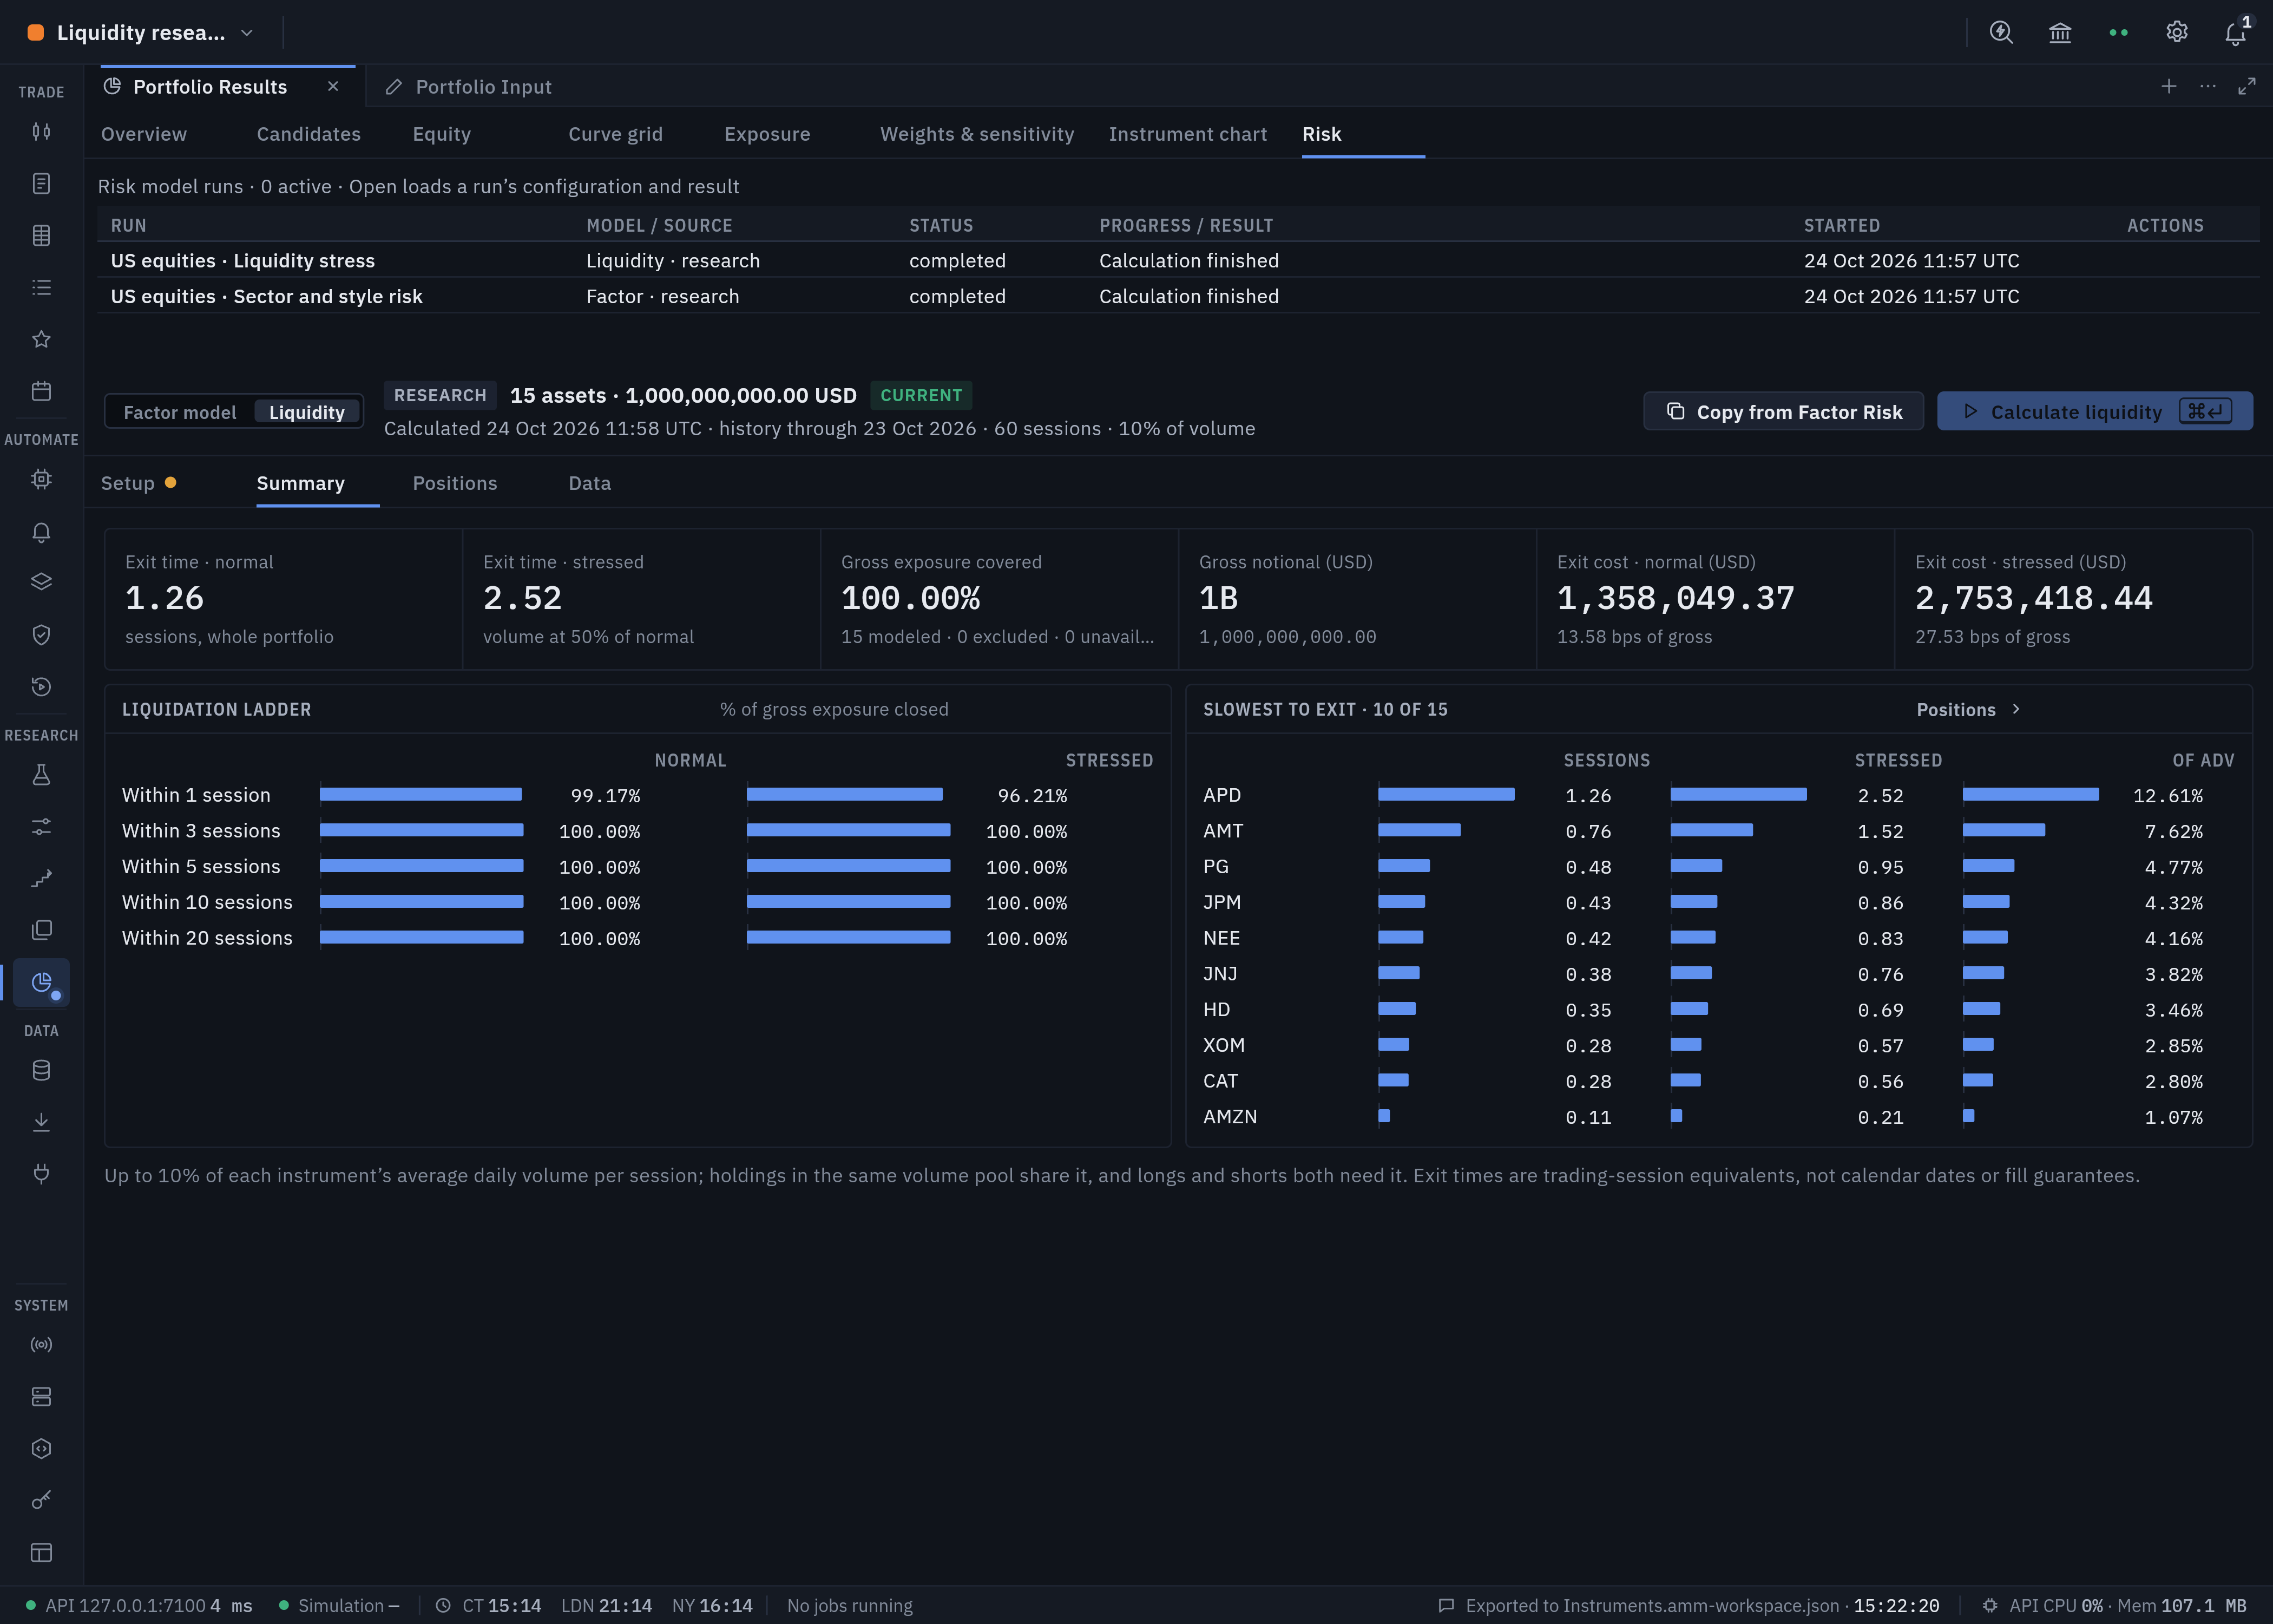The width and height of the screenshot is (2273, 1624).
Task: Open the staircase chart icon in sidebar
Action: (x=41, y=879)
